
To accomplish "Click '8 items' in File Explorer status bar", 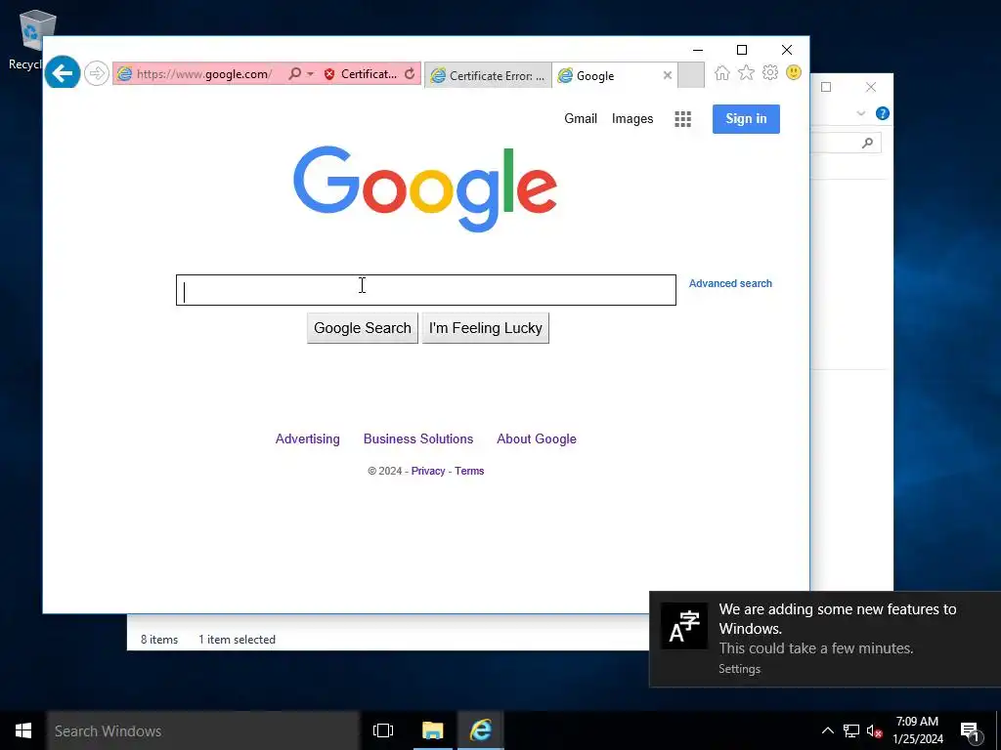I will tap(159, 639).
